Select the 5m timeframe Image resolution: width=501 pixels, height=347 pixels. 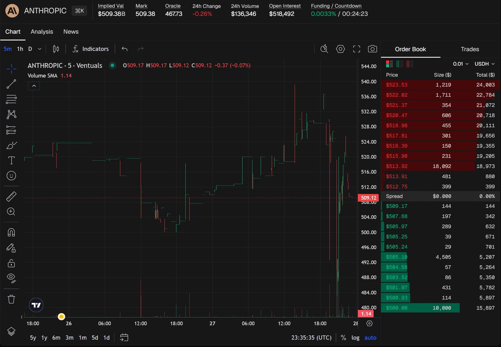(8, 49)
